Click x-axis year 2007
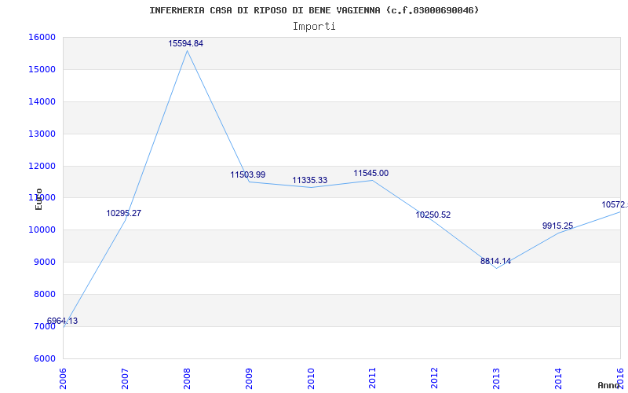 125,378
